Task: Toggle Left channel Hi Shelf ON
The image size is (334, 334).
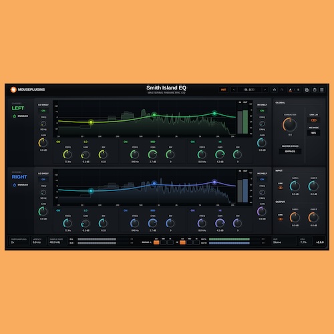Action: tap(262, 111)
